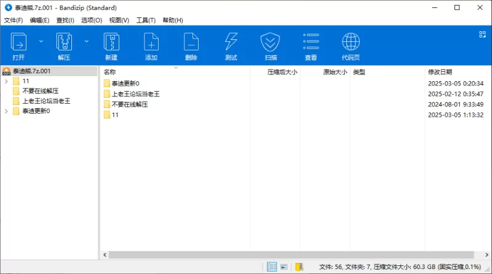Expand the 泰迪更新0 folder in tree
Viewport: 492px width, 274px height.
tap(6, 111)
